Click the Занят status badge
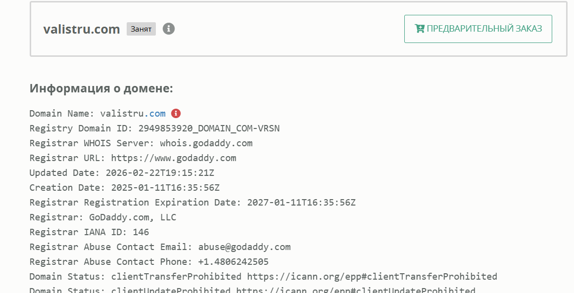Image resolution: width=574 pixels, height=293 pixels. [x=141, y=29]
